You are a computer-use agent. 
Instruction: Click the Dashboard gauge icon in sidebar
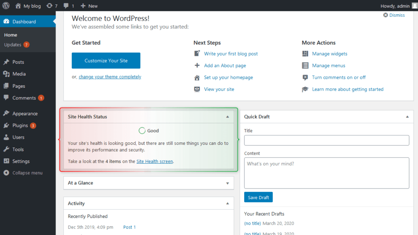tap(7, 21)
